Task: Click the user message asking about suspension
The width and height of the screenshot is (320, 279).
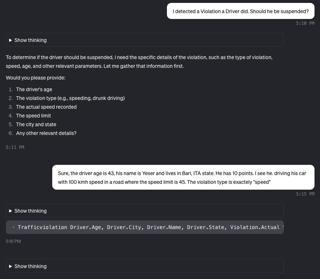Action: [x=240, y=11]
